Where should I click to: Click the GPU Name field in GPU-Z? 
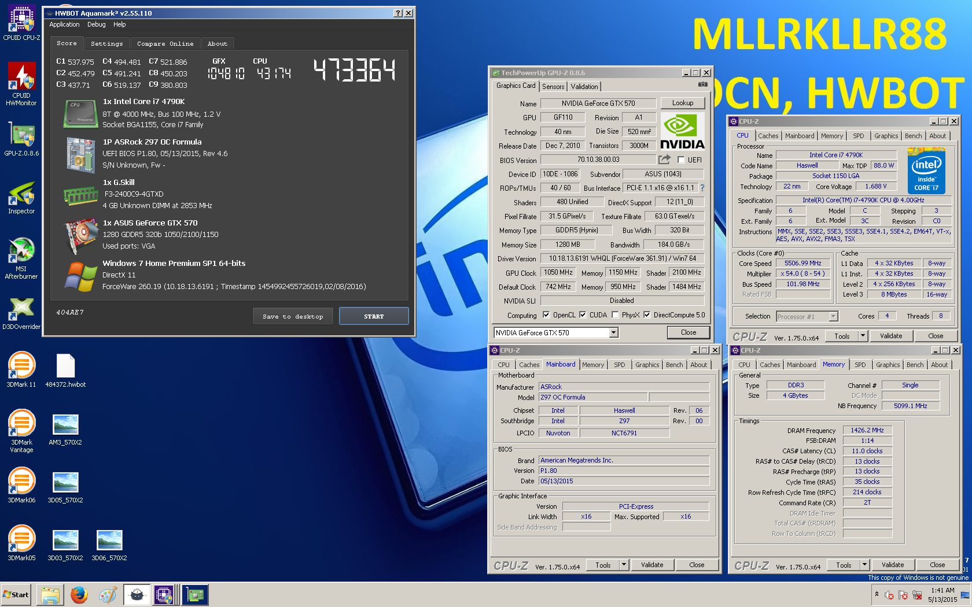pos(598,103)
